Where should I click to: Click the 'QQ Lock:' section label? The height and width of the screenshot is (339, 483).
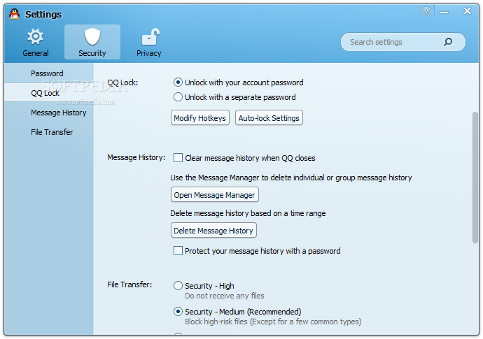[122, 82]
